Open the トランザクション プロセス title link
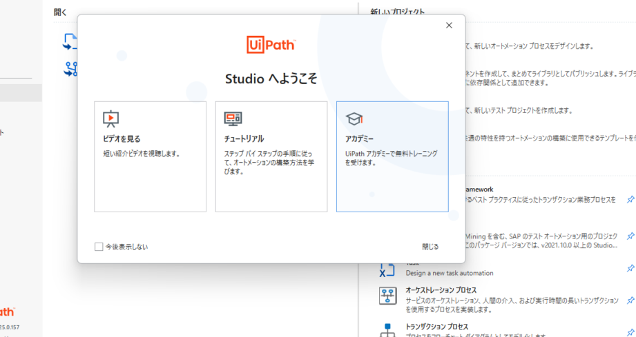636x337 pixels. point(436,326)
